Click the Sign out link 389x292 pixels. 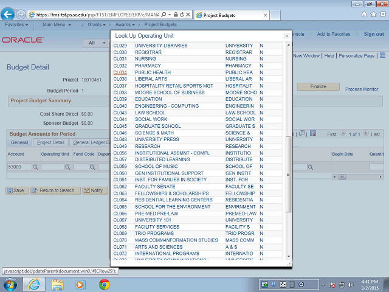pos(374,34)
